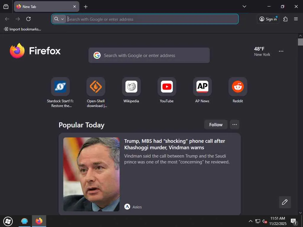Click the vertical scrollbar thumb
The height and width of the screenshot is (227, 303).
300,42
